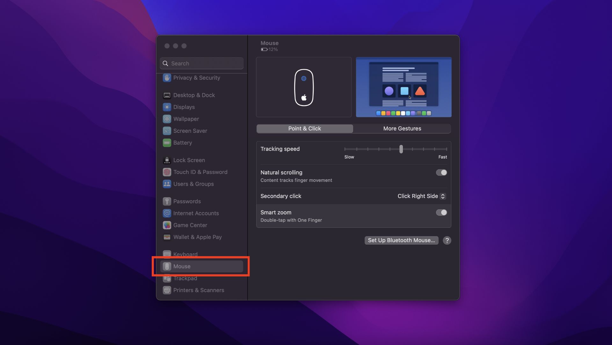Open the Displays sun icon
The height and width of the screenshot is (345, 612).
coord(167,107)
